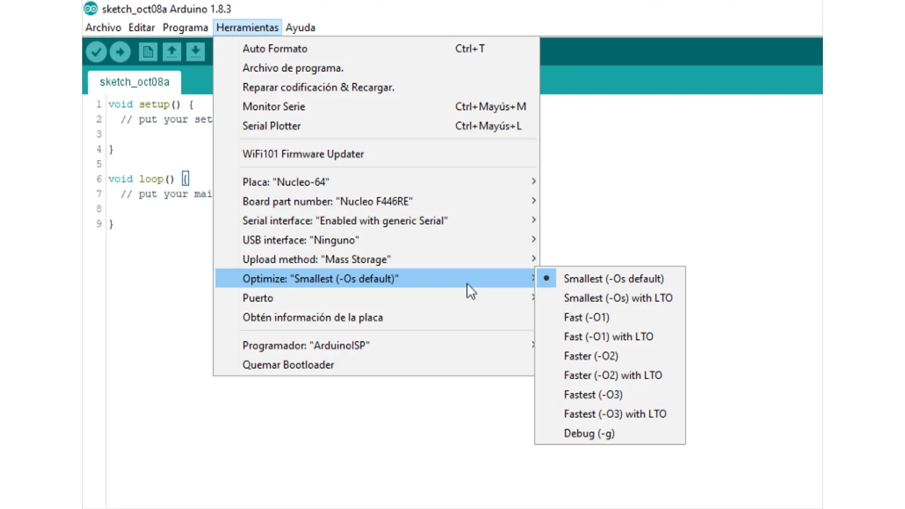Open the Archivo menu
This screenshot has width=905, height=509.
tap(103, 27)
